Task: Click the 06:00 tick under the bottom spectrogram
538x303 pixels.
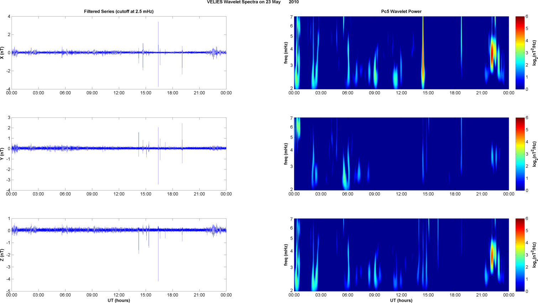Action: click(348, 295)
